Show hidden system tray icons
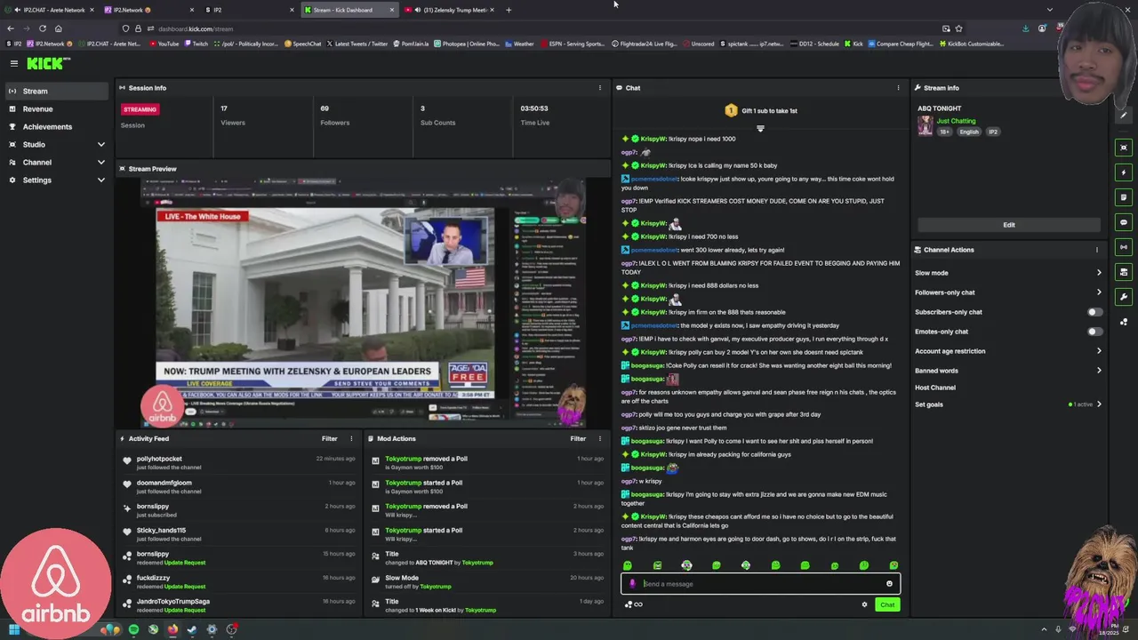 (1044, 629)
